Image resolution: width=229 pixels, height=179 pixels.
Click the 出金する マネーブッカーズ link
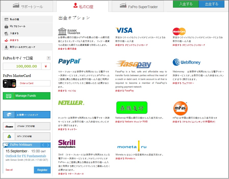pos(71,174)
